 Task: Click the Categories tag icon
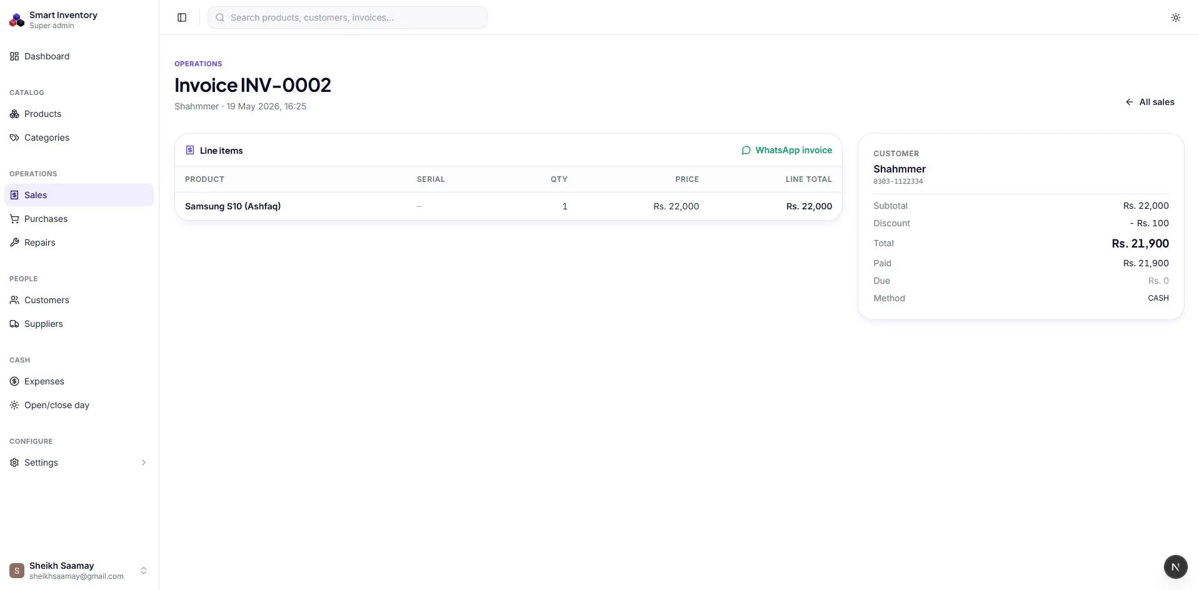point(14,137)
